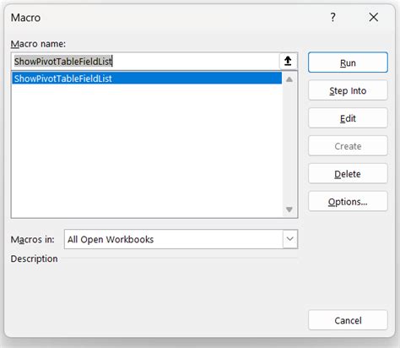Open macro Options
The image size is (400, 348).
348,202
